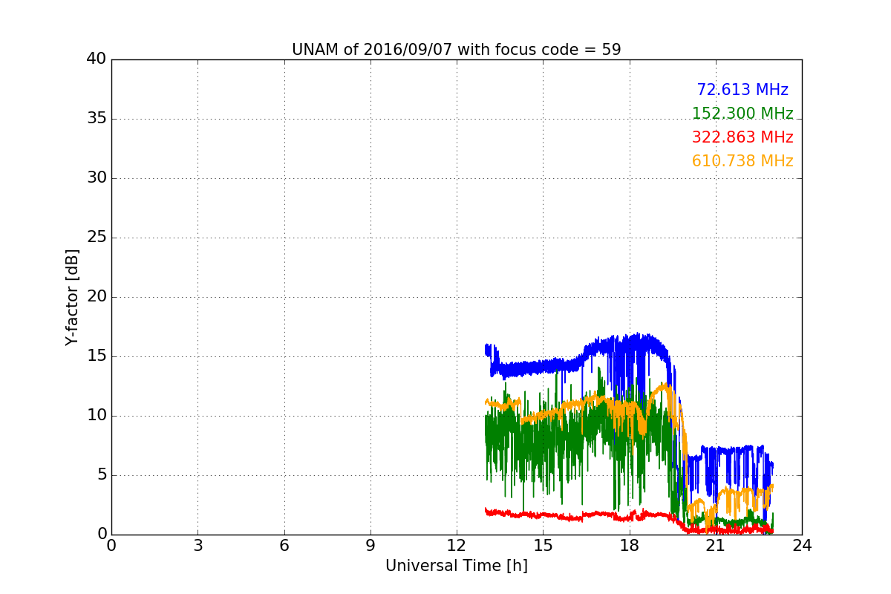Select the red 322.863 MHz legend label

pyautogui.click(x=742, y=137)
